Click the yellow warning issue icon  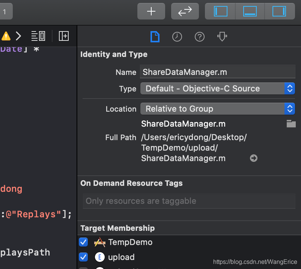pyautogui.click(x=6, y=36)
